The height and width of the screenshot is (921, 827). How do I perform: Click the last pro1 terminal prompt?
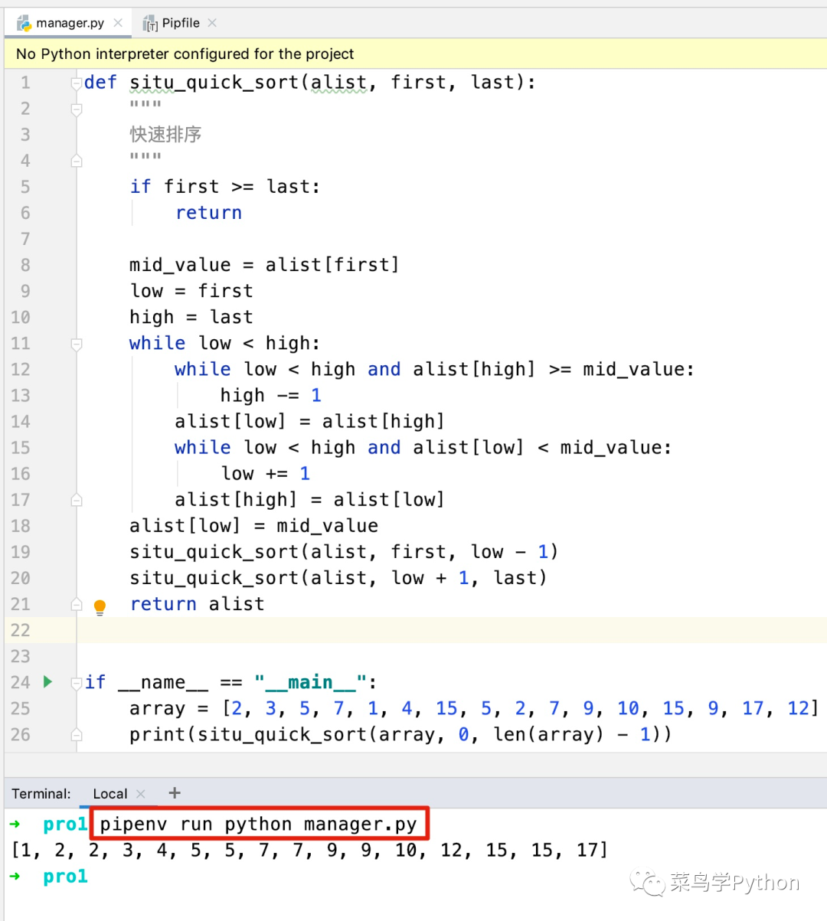pyautogui.click(x=65, y=877)
